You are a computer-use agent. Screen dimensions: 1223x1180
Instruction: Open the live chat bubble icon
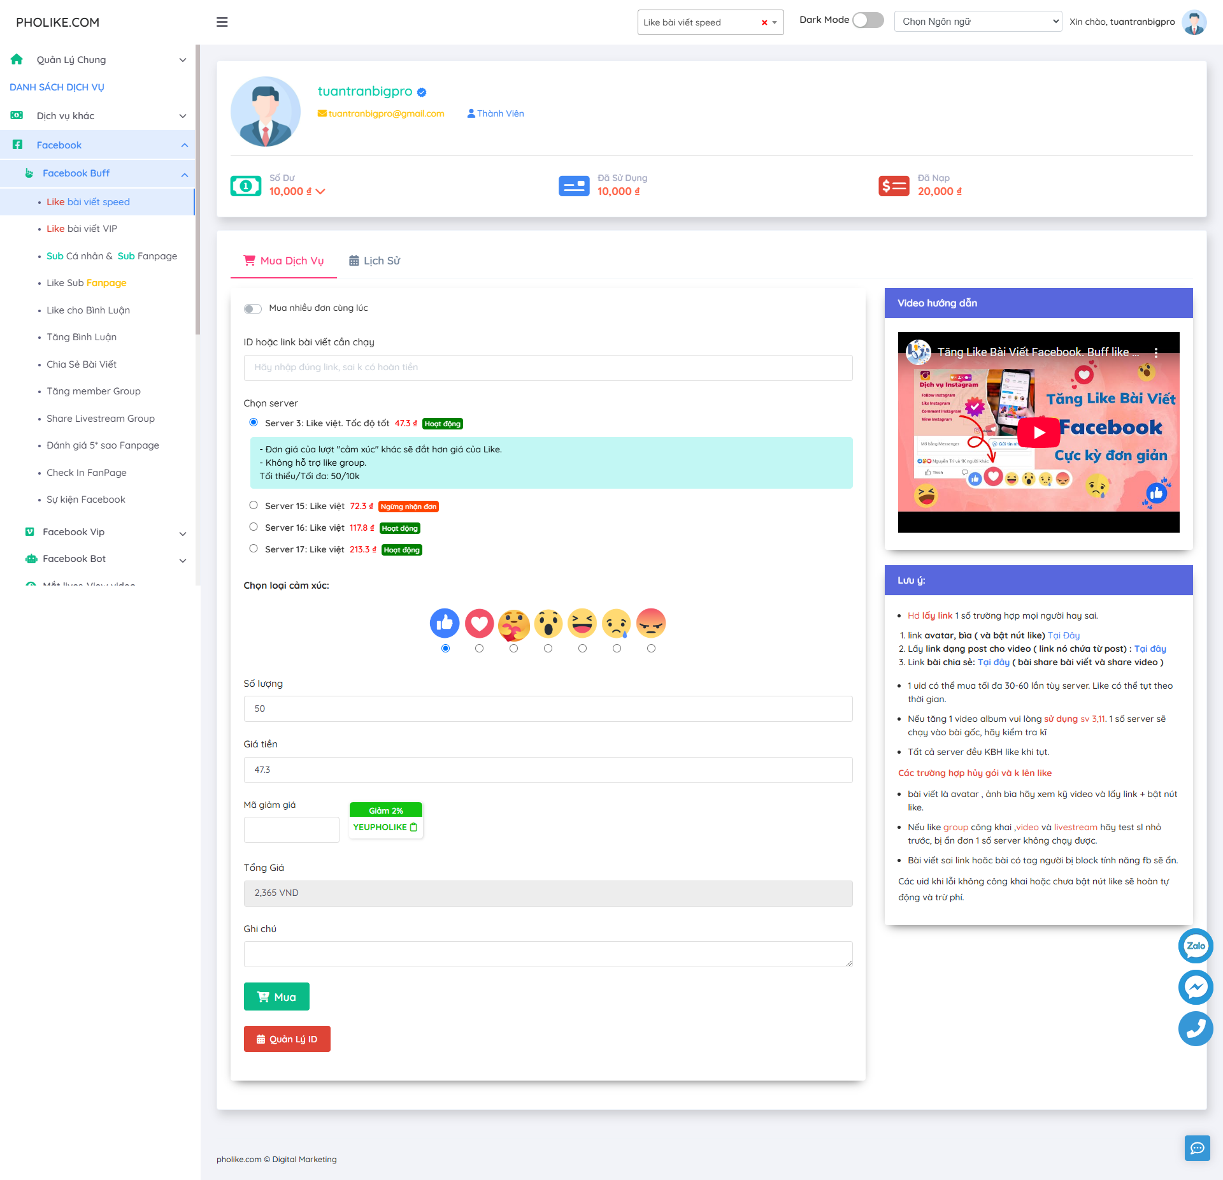(1197, 1148)
